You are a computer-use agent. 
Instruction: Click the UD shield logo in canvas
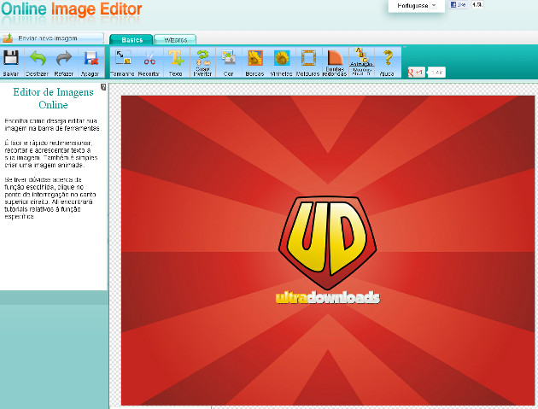pos(328,242)
